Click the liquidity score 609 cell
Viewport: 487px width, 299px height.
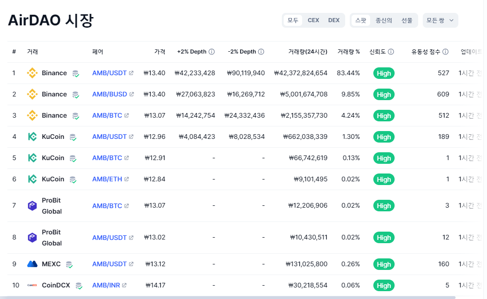pyautogui.click(x=443, y=94)
